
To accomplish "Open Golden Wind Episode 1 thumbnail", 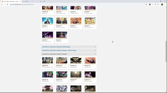I will [x=62, y=35].
